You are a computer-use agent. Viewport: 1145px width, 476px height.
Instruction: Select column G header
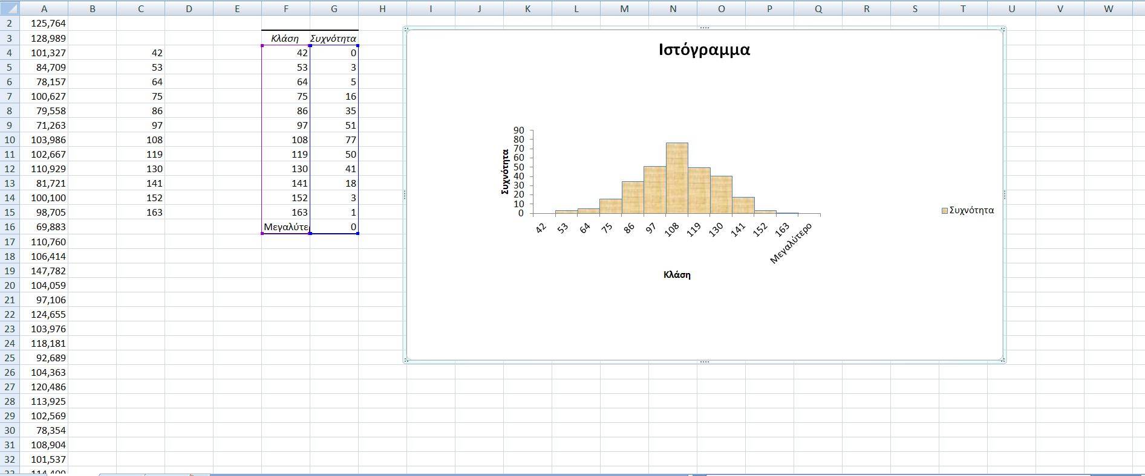click(x=334, y=8)
